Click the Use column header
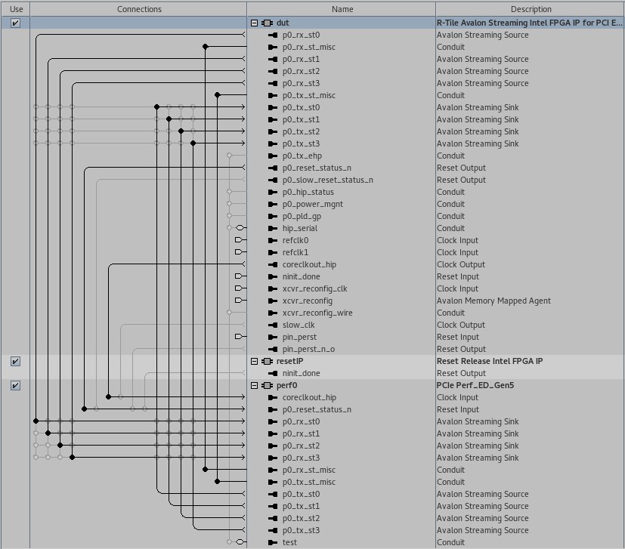Image resolution: width=625 pixels, height=549 pixels. [16, 9]
